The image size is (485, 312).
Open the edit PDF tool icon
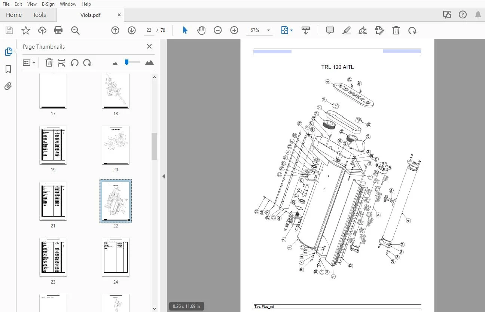(x=379, y=30)
